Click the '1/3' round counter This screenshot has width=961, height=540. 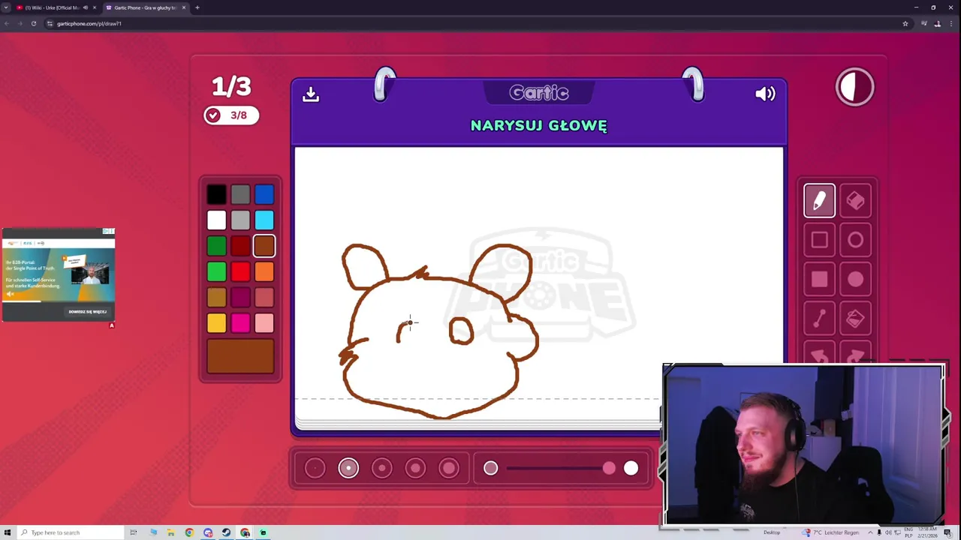click(231, 87)
